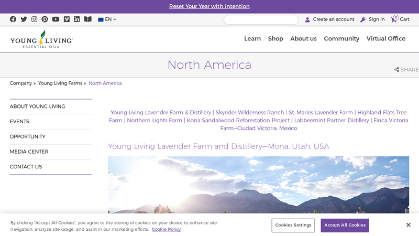Open the Pinterest social icon
Screen dimensions: 419x236
tap(45, 19)
